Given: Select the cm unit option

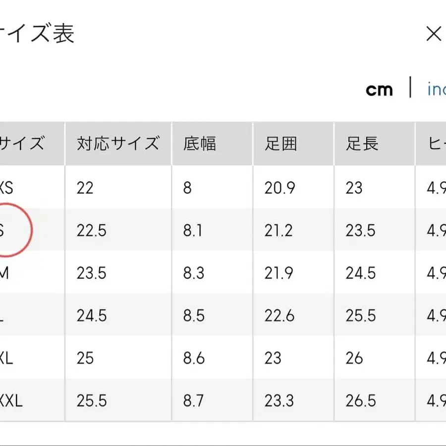Looking at the screenshot, I should click(x=380, y=89).
